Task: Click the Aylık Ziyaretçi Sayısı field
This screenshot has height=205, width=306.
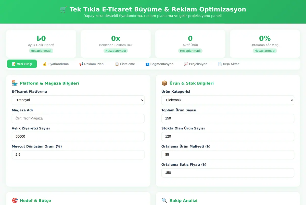Action: [78, 136]
